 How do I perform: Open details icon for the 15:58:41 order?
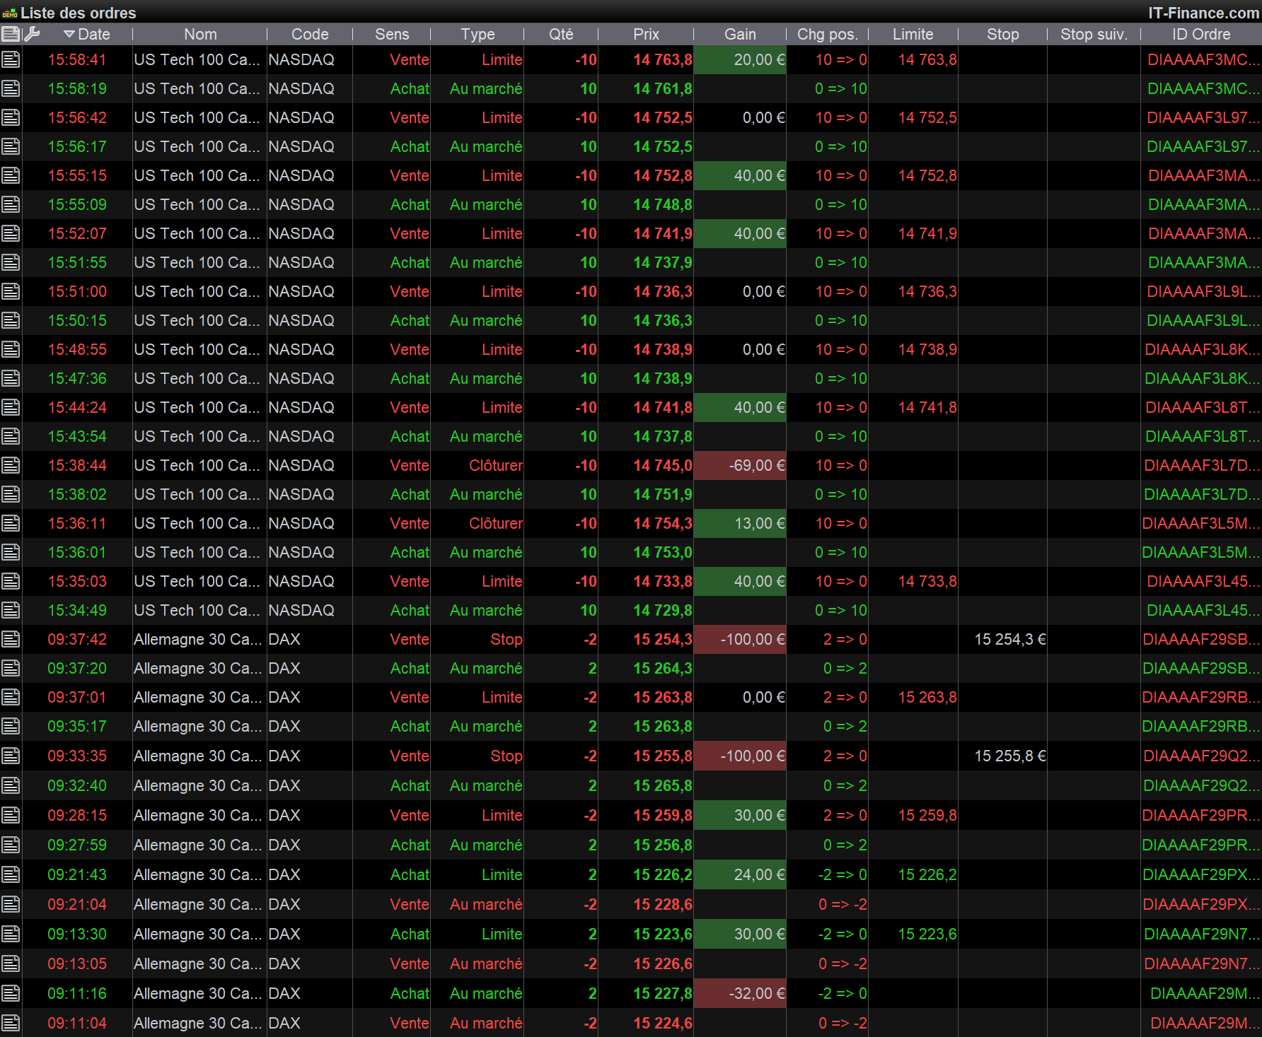coord(11,59)
